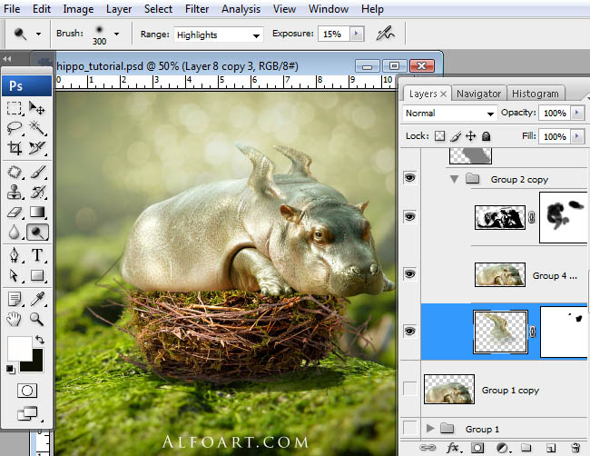Open layer style fx menu
Image resolution: width=590 pixels, height=456 pixels.
point(453,448)
